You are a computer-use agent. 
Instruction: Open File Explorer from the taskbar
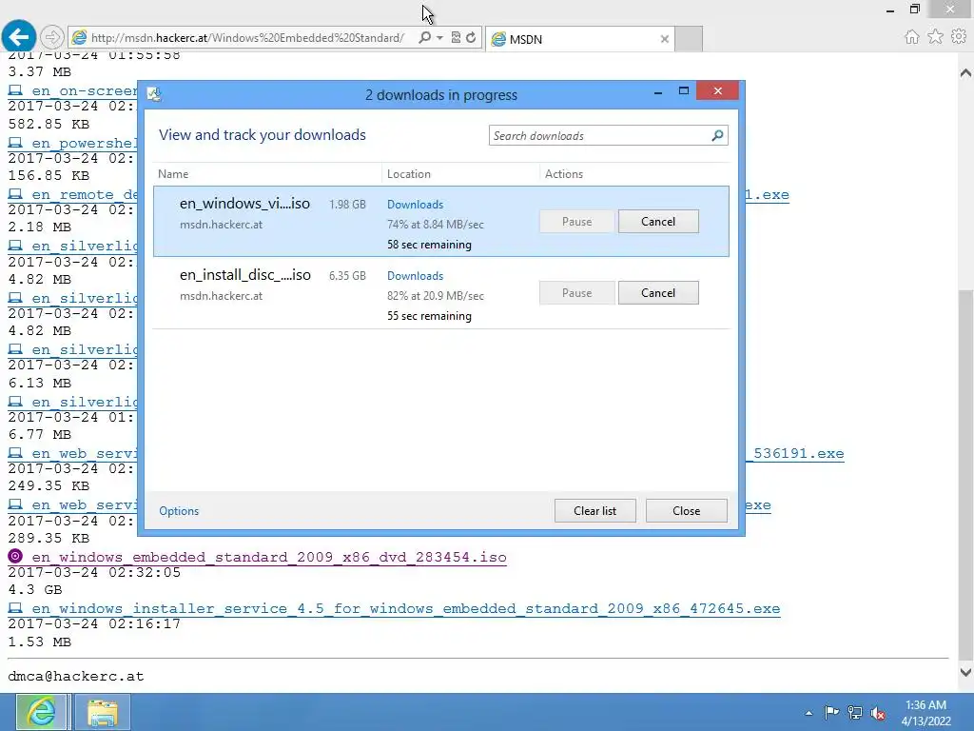103,712
